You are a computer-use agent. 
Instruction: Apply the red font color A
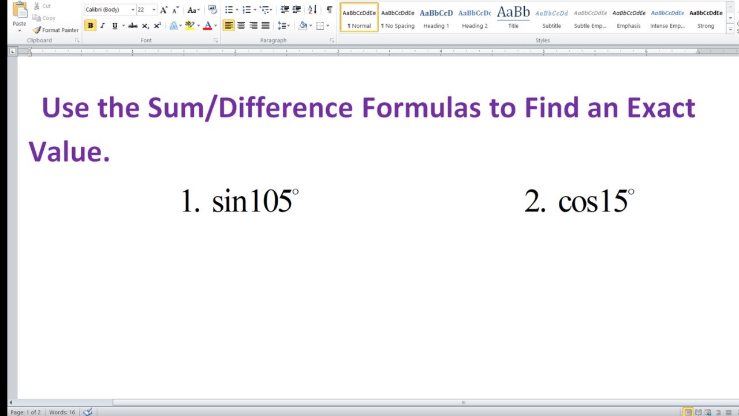click(207, 25)
